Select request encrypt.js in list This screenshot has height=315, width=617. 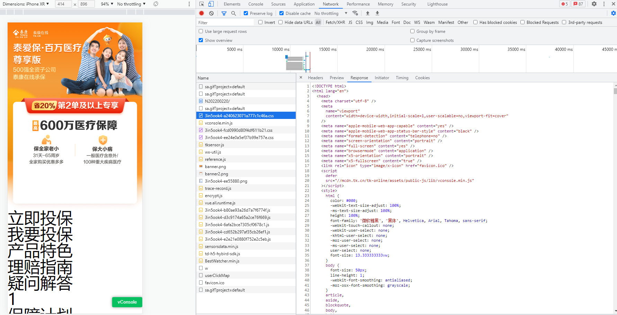point(246,195)
